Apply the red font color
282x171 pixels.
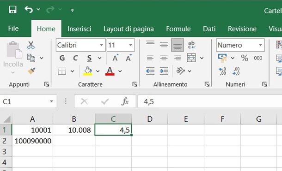pos(110,71)
